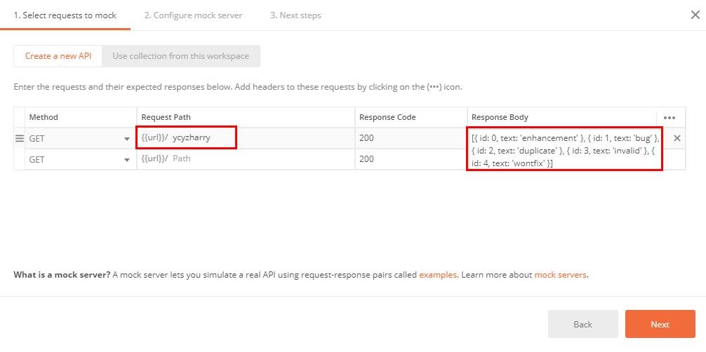Click the Response Body JSON text field
Viewport: 706px width, 352px height.
[x=564, y=150]
